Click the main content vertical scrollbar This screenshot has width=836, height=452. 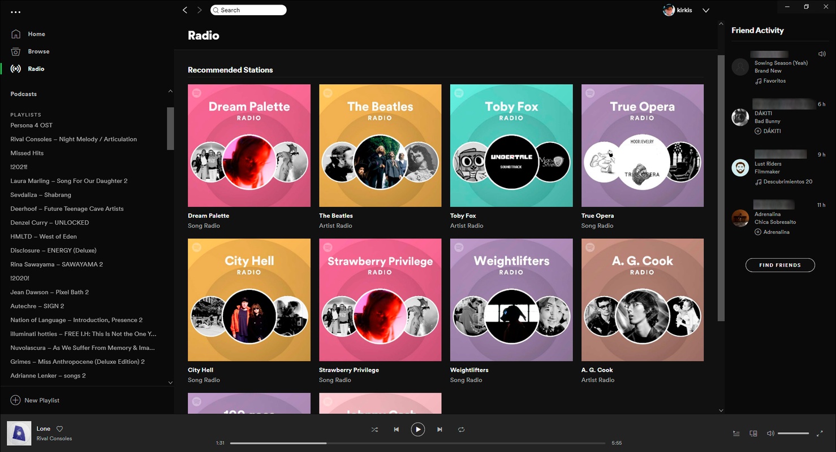click(721, 188)
